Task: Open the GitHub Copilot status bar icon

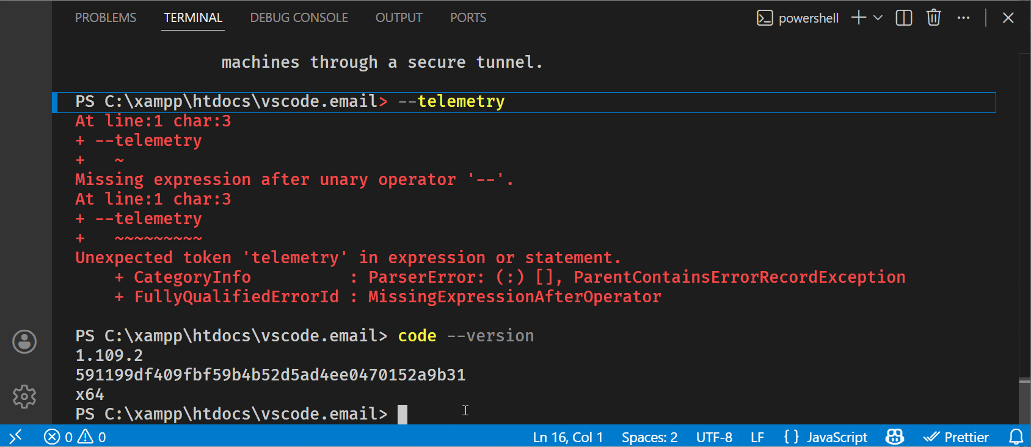Action: coord(894,437)
